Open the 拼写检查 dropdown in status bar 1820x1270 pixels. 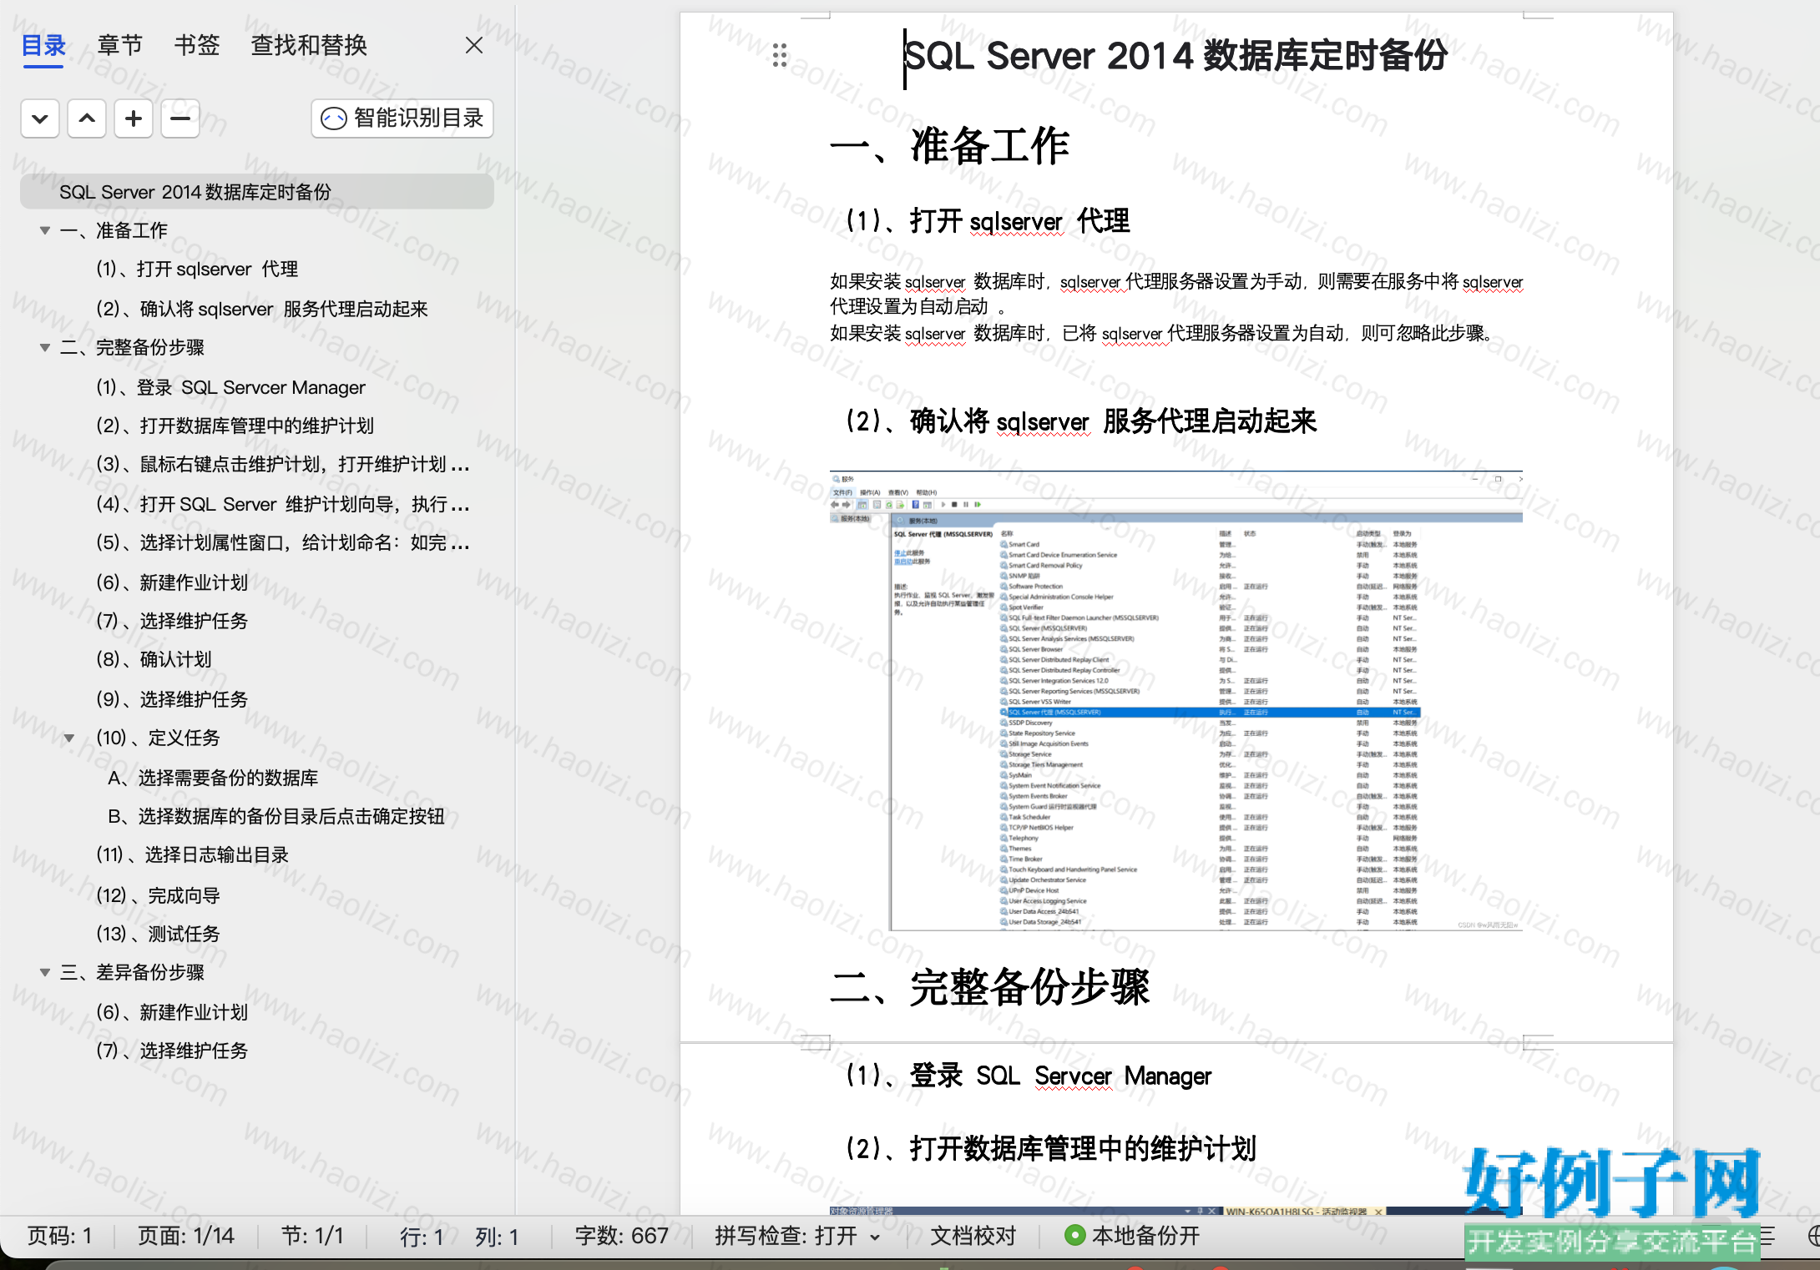[797, 1236]
